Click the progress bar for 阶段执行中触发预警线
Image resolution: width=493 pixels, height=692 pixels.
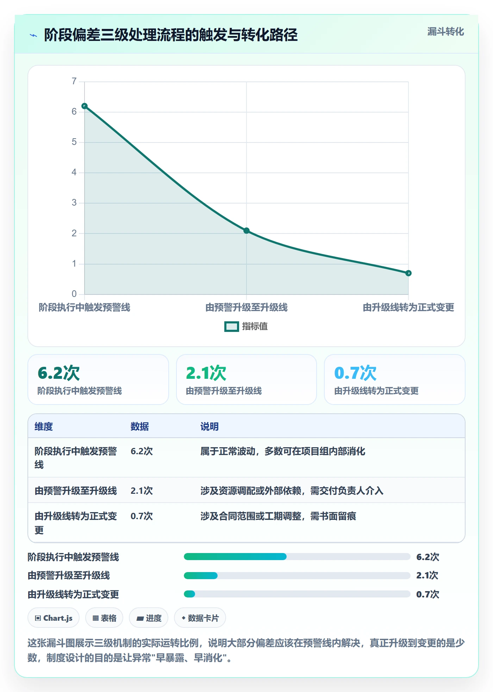tap(297, 557)
